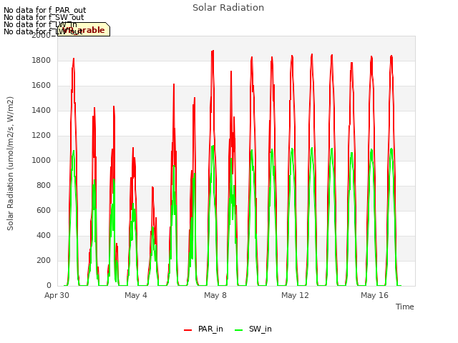Click the green SW_in legend color marker
Screen dimensions: 458x343
pyautogui.click(x=238, y=330)
